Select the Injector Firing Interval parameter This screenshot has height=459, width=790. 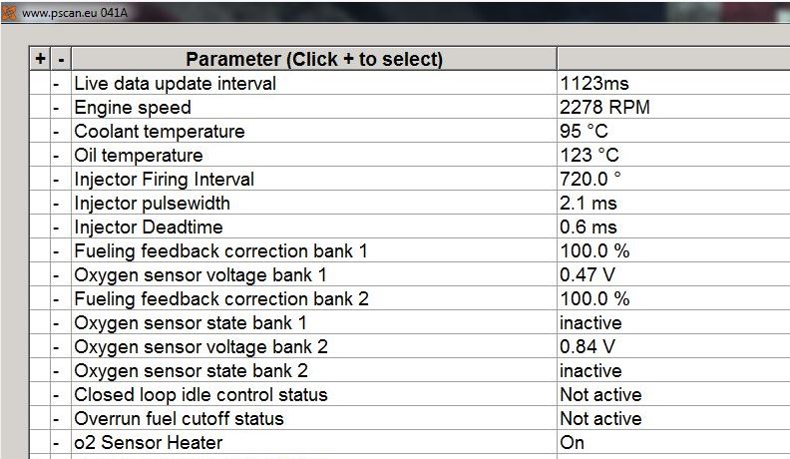click(x=165, y=179)
